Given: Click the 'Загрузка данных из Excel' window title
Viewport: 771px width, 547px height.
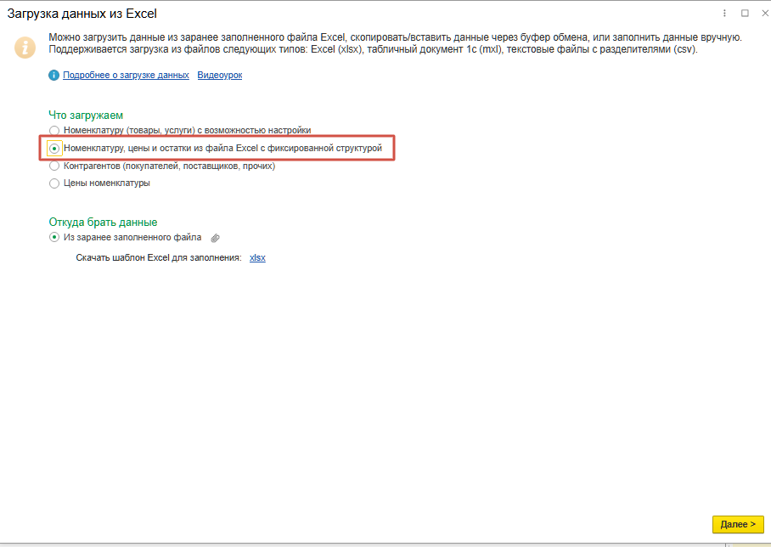Looking at the screenshot, I should pos(82,14).
